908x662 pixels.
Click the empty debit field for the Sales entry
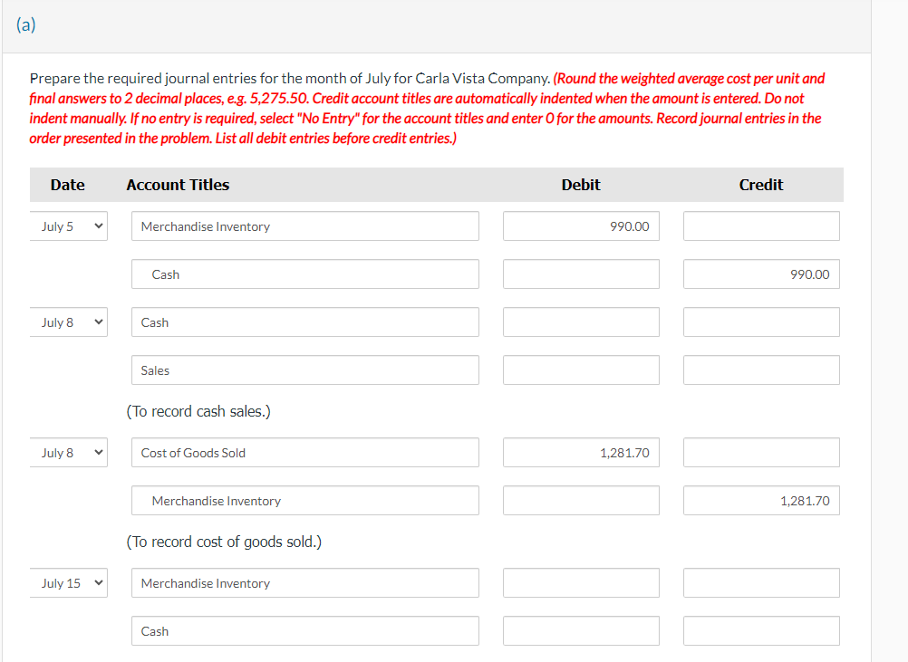point(580,369)
